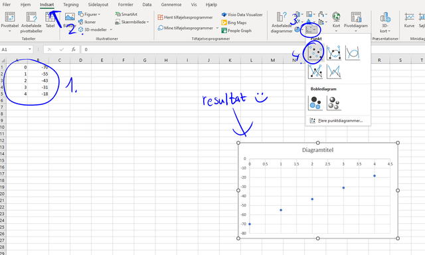Image resolution: width=425 pixels, height=255 pixels.
Task: Open the People Graph add-in
Action: point(236,31)
